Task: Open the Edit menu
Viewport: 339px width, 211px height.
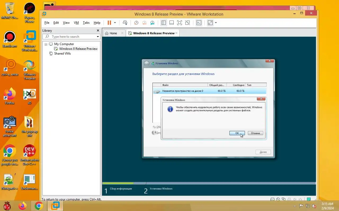Action: click(56, 23)
